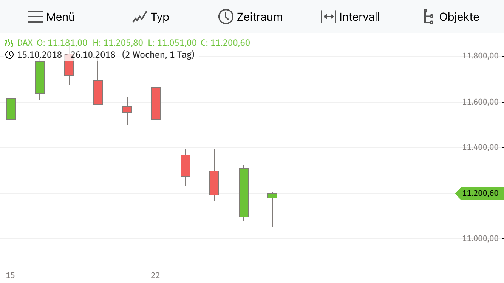
Task: Open the Menü menu
Action: point(60,17)
